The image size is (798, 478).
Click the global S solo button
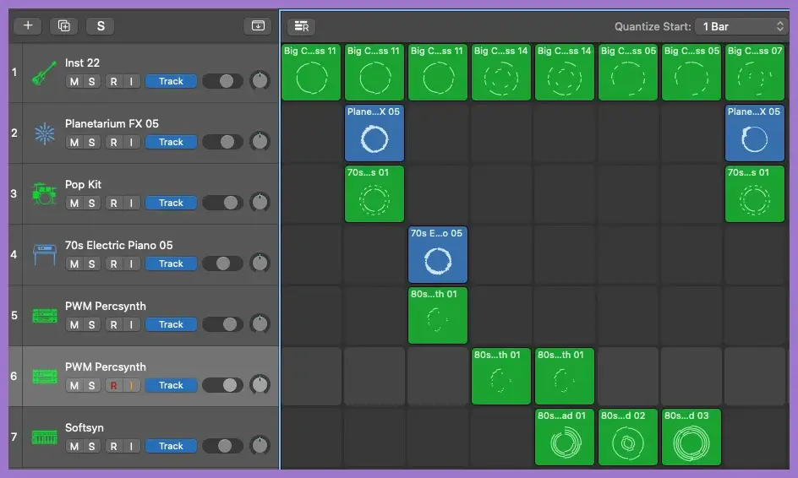100,25
